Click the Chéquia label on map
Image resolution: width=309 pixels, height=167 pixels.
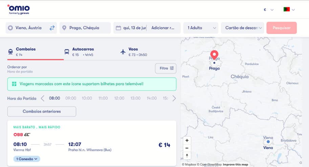(240, 76)
